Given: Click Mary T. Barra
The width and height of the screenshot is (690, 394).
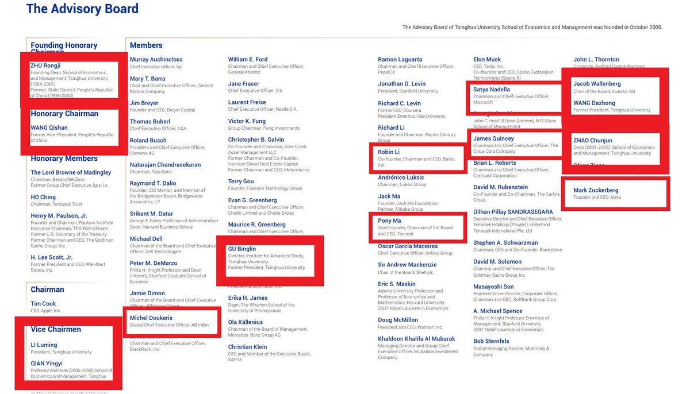Looking at the screenshot, I should pos(147,79).
